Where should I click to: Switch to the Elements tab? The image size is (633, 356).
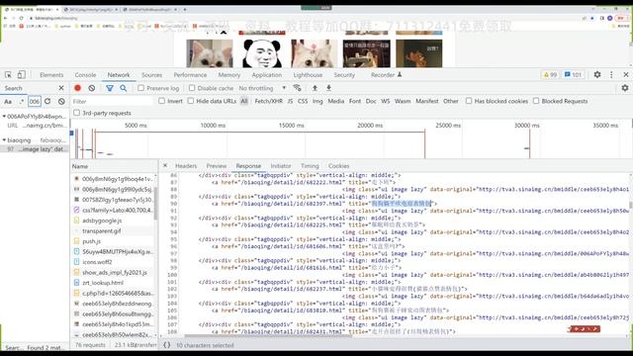click(x=51, y=75)
